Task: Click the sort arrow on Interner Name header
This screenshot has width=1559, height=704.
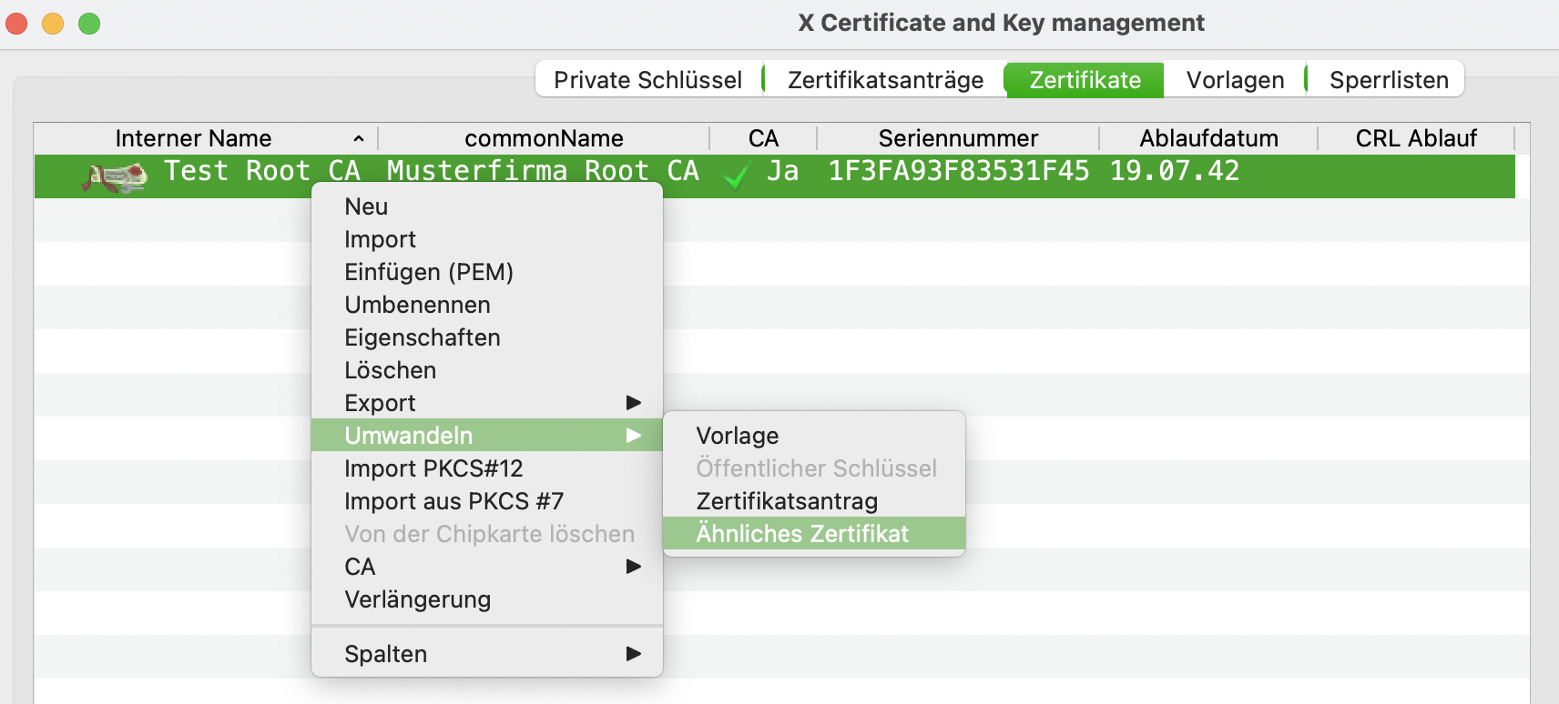Action: pyautogui.click(x=359, y=139)
